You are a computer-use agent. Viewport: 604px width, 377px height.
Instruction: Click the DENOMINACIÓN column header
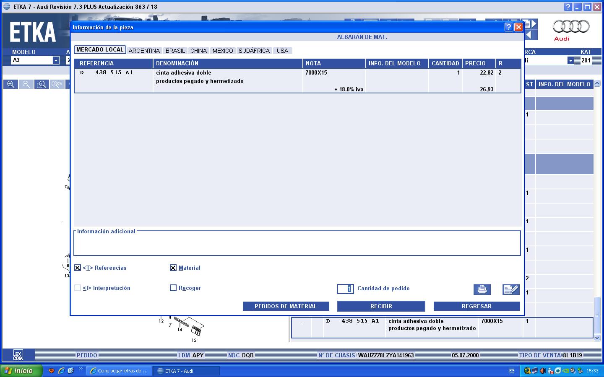[x=228, y=63]
